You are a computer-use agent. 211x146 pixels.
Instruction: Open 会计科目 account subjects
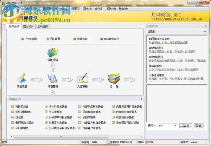[x=80, y=39]
